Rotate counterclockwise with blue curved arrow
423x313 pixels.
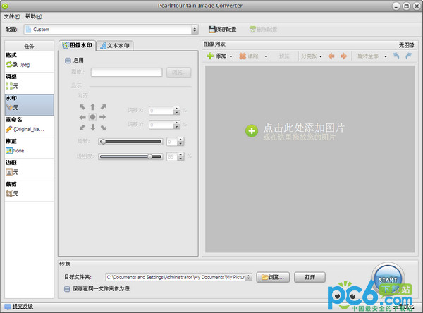(396, 56)
